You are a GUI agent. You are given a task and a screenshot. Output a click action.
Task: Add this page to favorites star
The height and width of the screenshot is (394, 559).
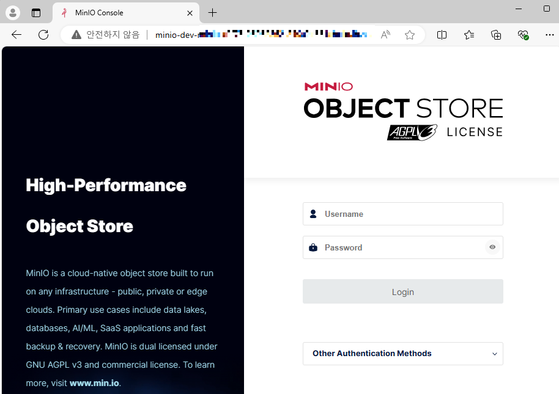[410, 35]
